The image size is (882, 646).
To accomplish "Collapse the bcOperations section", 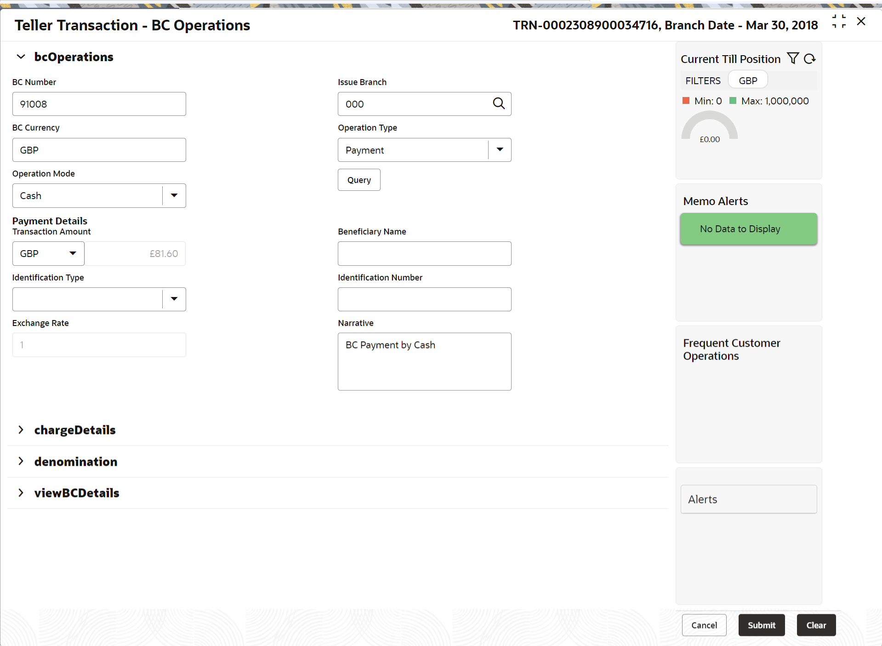I will [21, 57].
